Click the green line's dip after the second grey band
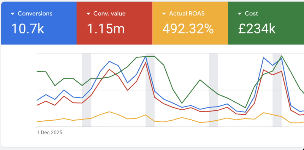 click(182, 103)
